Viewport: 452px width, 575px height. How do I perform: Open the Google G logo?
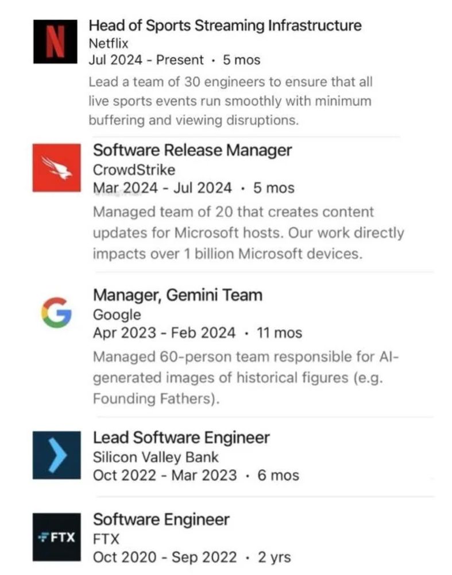[56, 312]
